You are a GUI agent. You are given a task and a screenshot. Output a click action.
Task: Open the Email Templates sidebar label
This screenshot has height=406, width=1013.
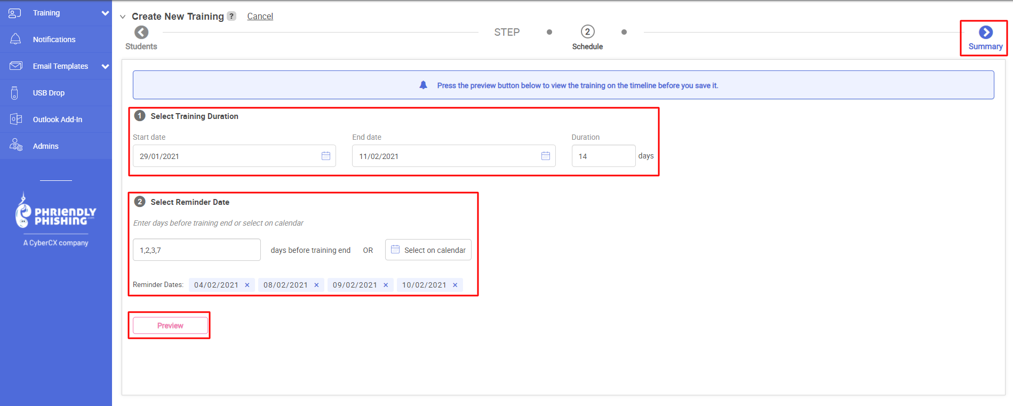point(60,66)
